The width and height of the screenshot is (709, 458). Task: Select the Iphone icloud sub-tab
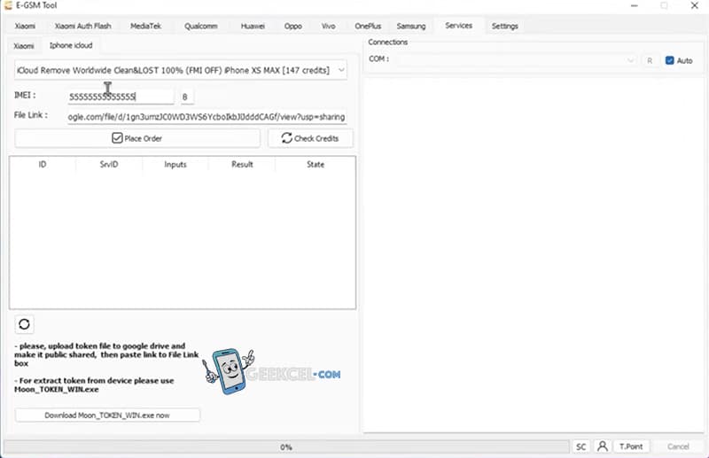tap(71, 45)
